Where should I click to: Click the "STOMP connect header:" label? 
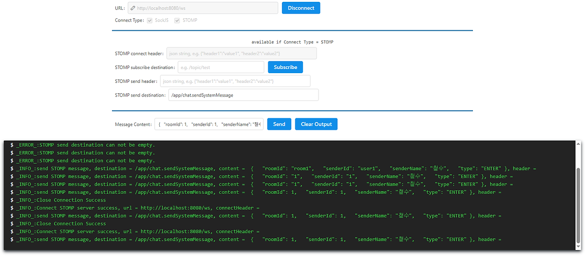[139, 53]
